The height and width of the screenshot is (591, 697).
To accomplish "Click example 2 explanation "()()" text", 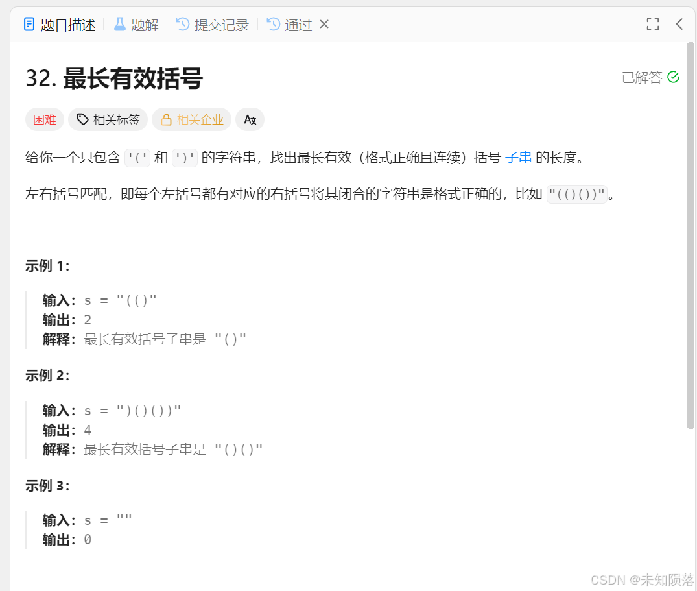I will pyautogui.click(x=239, y=450).
